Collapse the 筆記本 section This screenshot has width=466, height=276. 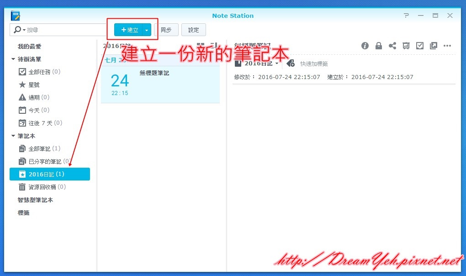tap(13, 136)
